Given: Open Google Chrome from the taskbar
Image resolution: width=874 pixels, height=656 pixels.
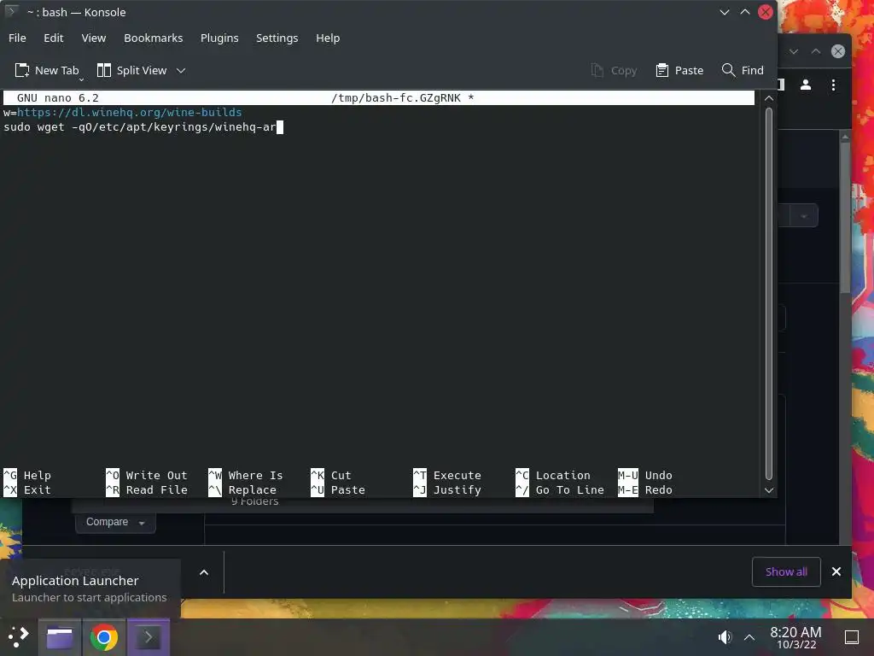Looking at the screenshot, I should (103, 637).
